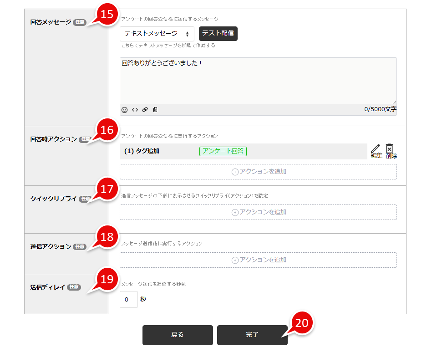Click the 送信ディレイ seconds input field
Viewport: 437px width, 363px height.
click(x=128, y=299)
